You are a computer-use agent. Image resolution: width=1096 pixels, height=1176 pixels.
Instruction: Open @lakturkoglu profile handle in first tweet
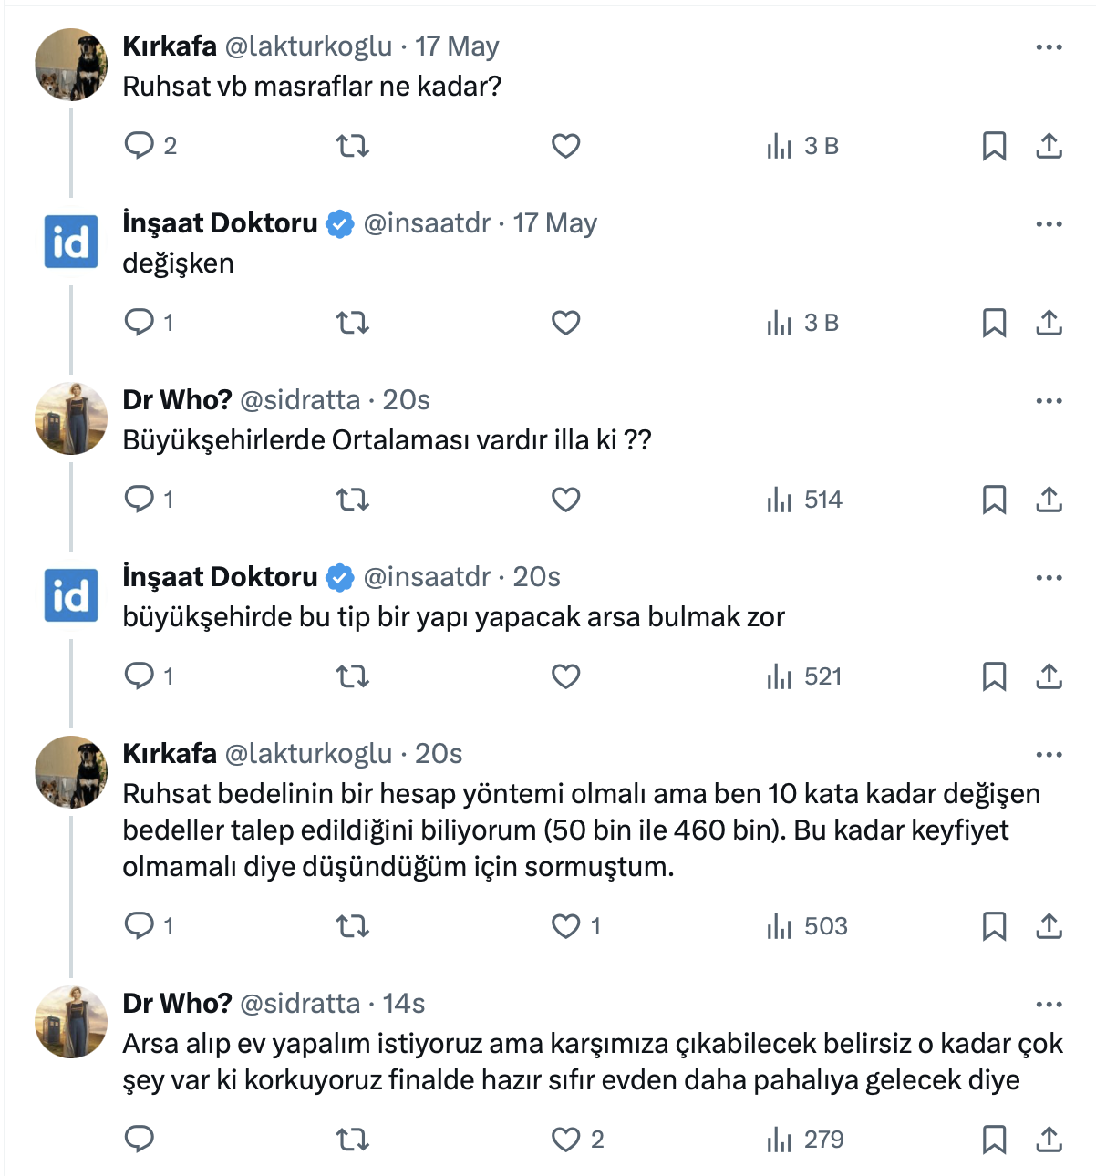(x=308, y=46)
